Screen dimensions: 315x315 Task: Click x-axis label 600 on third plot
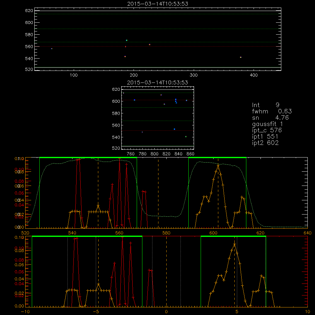(x=213, y=233)
